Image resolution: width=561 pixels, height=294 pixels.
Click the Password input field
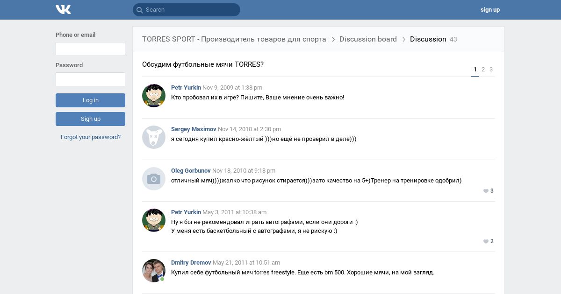pos(90,79)
